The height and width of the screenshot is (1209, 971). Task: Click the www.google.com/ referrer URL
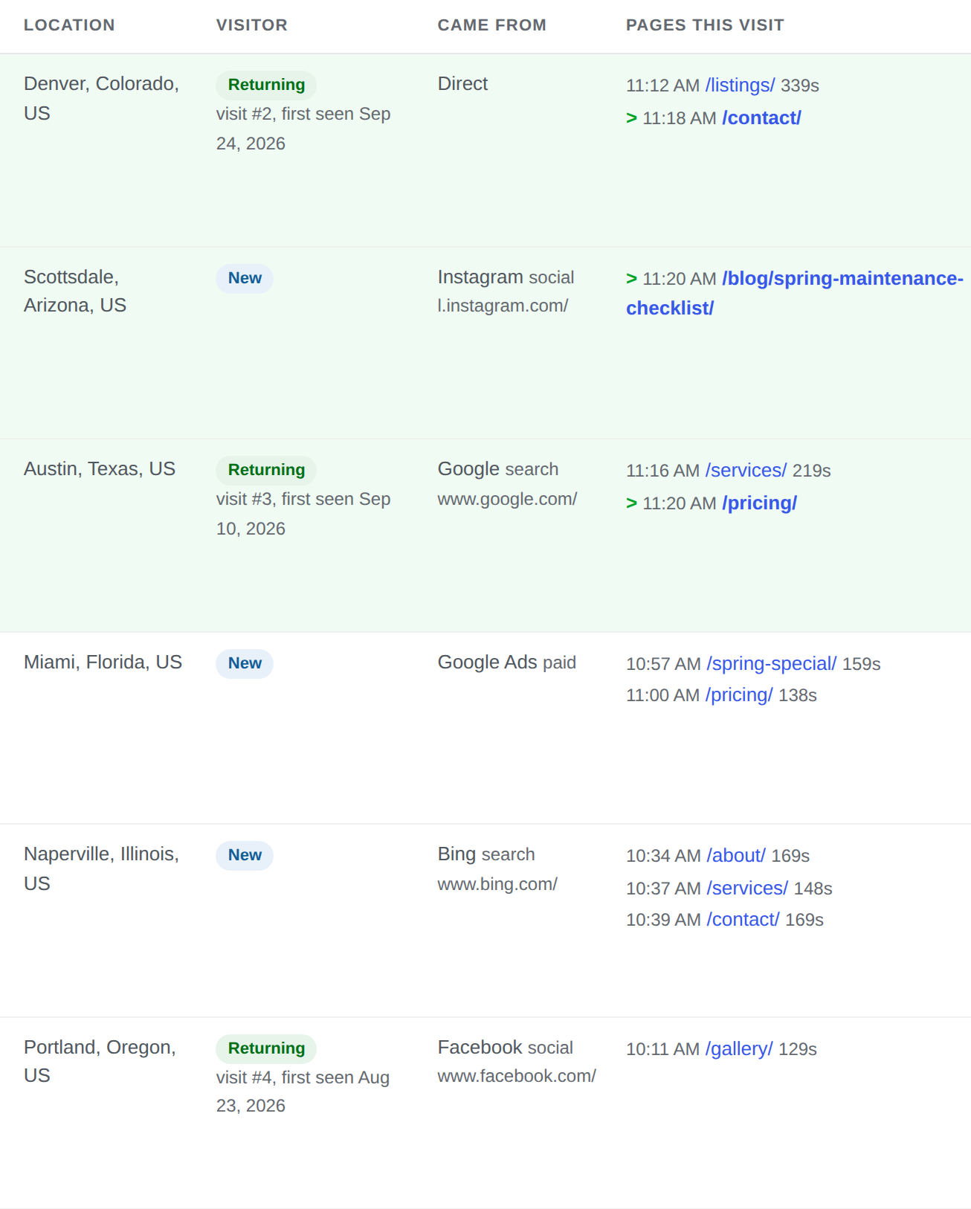(507, 499)
